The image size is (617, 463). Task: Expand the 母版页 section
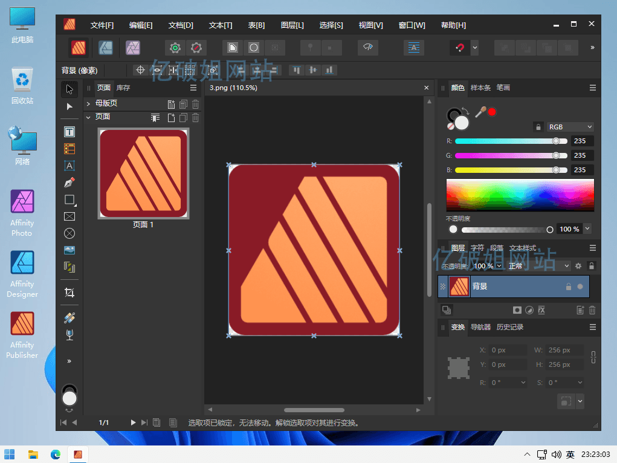pos(88,103)
